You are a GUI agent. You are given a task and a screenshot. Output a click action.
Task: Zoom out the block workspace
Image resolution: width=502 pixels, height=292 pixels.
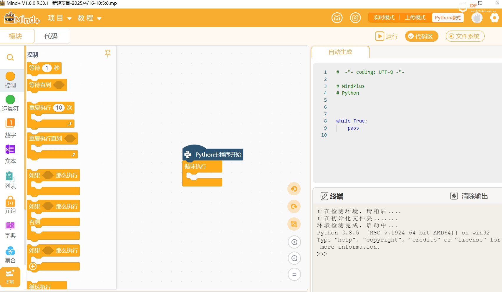point(294,259)
